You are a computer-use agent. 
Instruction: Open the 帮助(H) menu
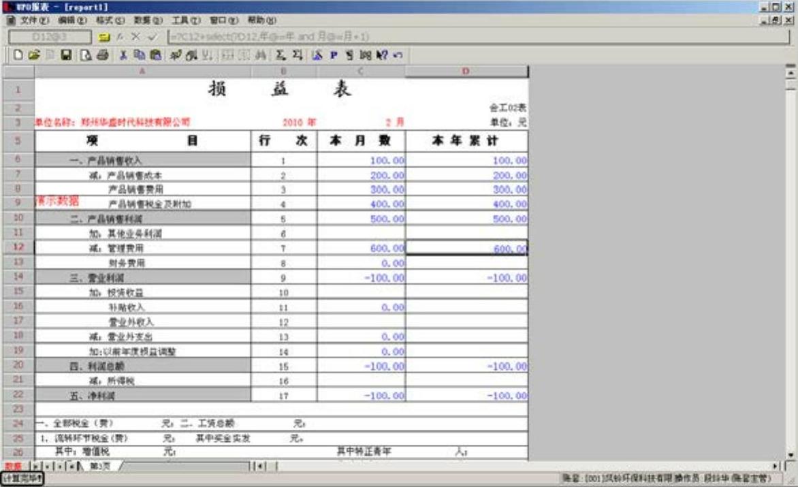[x=261, y=20]
